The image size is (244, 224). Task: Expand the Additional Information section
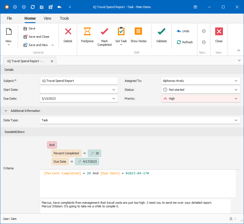[x=6, y=110]
